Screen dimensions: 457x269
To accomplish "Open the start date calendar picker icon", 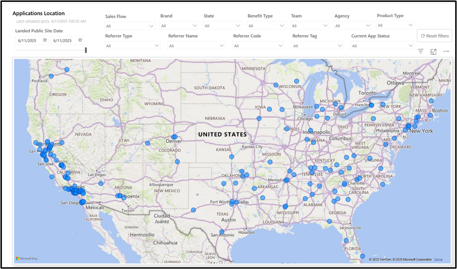I will 45,40.
